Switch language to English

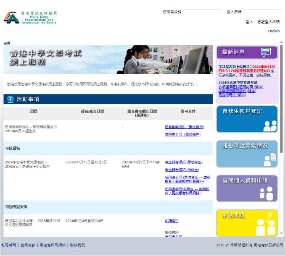pos(274,31)
